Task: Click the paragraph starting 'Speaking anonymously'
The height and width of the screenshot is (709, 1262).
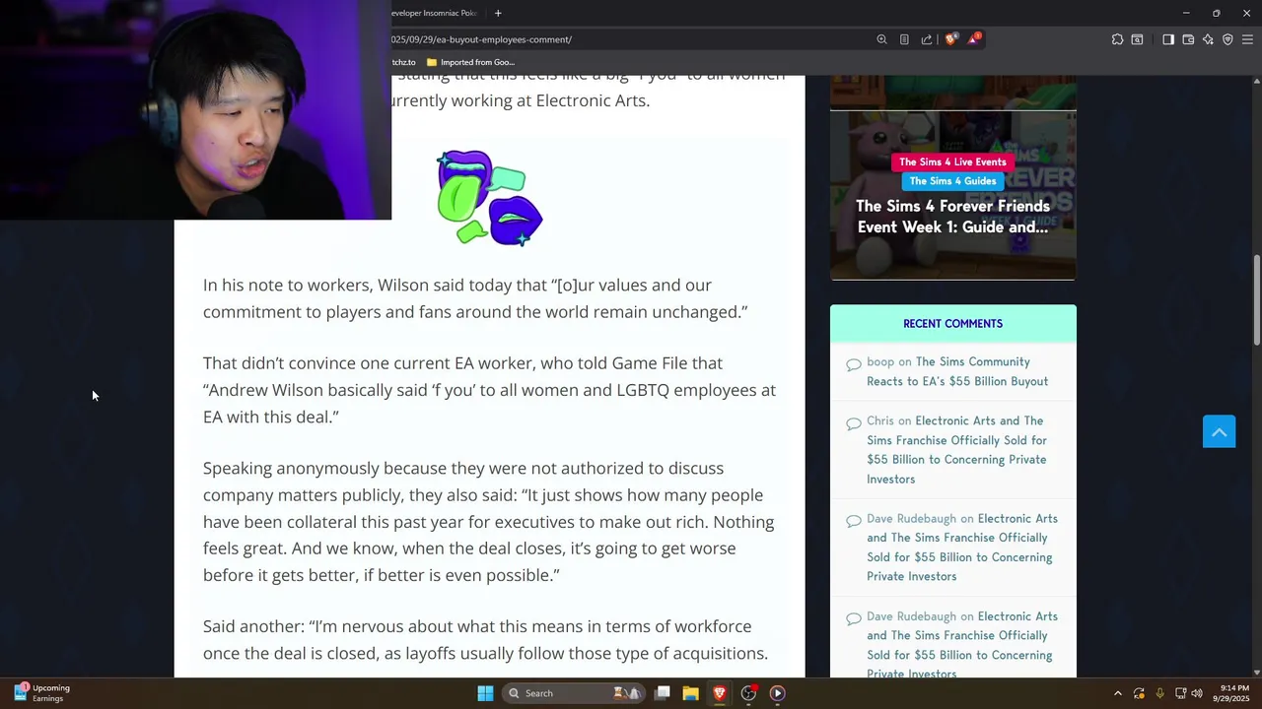Action: (489, 521)
